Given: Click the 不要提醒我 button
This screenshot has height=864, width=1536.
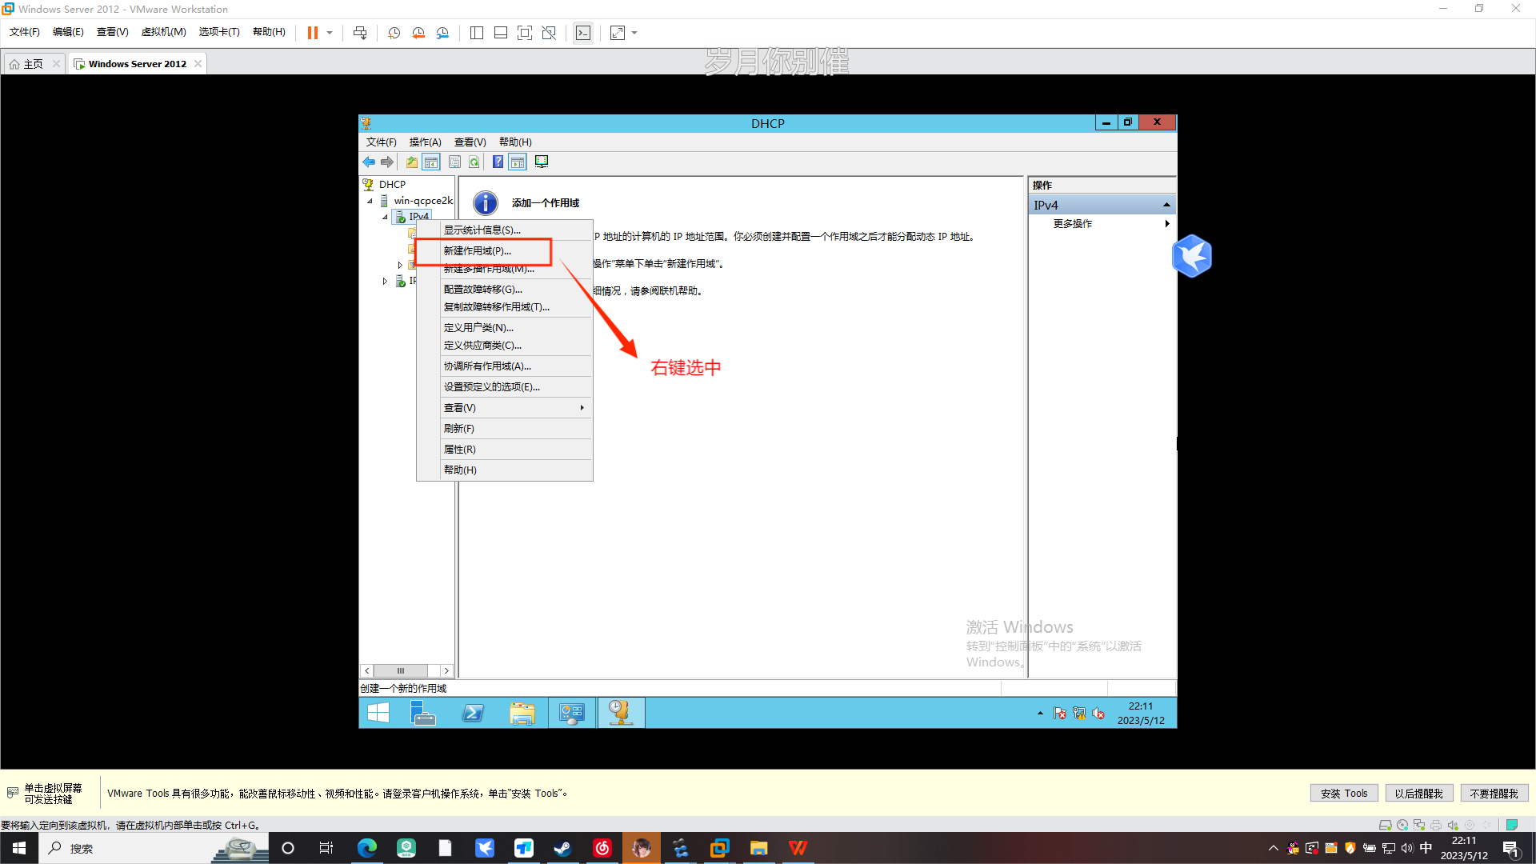Looking at the screenshot, I should click(1494, 794).
